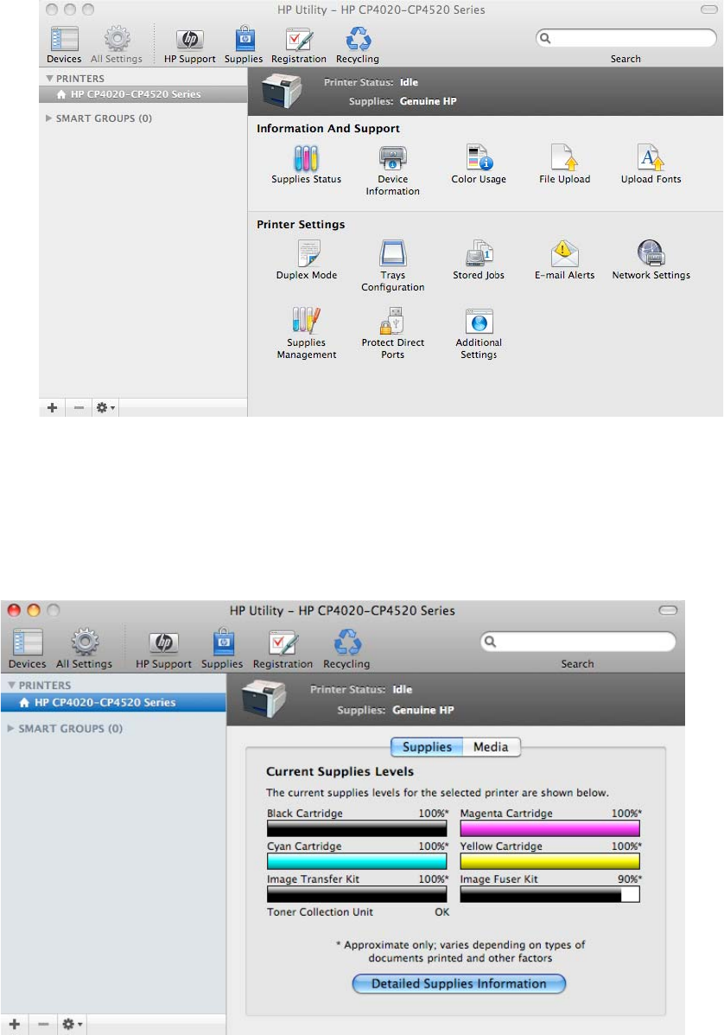This screenshot has width=724, height=1035.
Task: Open gear action menu in lower window
Action: (x=72, y=1025)
